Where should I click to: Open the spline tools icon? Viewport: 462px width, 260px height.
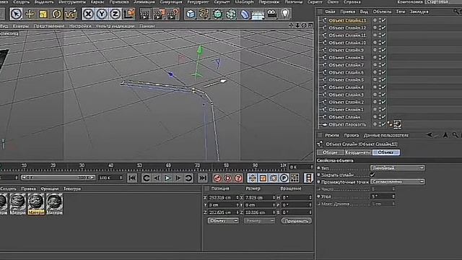point(204,14)
